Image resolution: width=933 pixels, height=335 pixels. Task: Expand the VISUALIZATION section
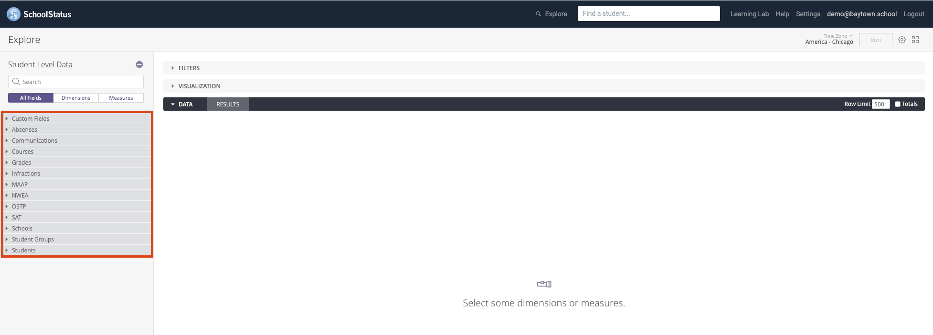(544, 86)
